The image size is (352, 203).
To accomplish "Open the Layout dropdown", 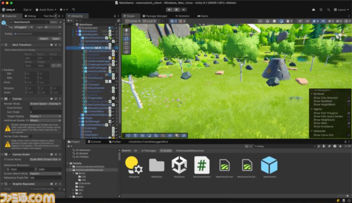I will (341, 9).
